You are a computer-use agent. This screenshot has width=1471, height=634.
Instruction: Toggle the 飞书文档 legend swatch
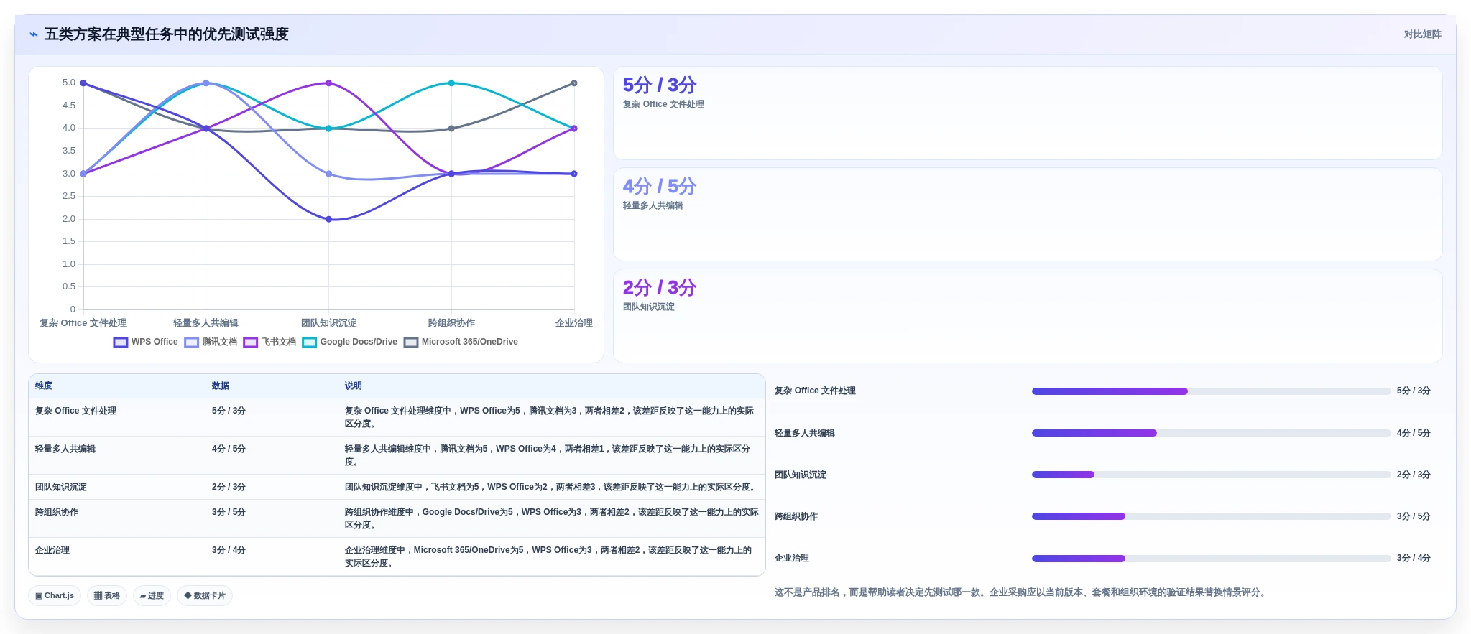click(x=250, y=342)
